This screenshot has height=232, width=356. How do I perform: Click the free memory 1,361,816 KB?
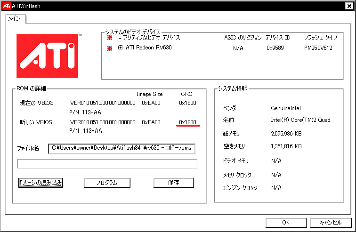coord(286,146)
